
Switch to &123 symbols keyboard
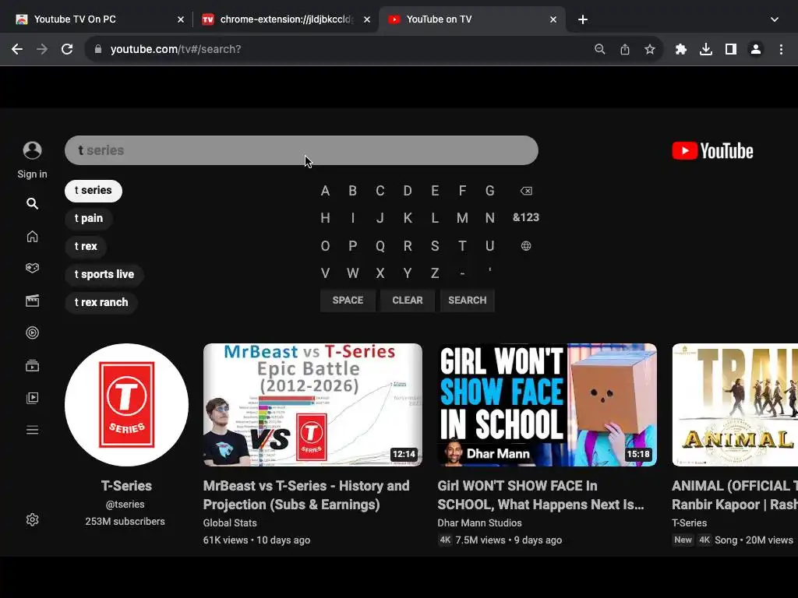[x=526, y=218]
